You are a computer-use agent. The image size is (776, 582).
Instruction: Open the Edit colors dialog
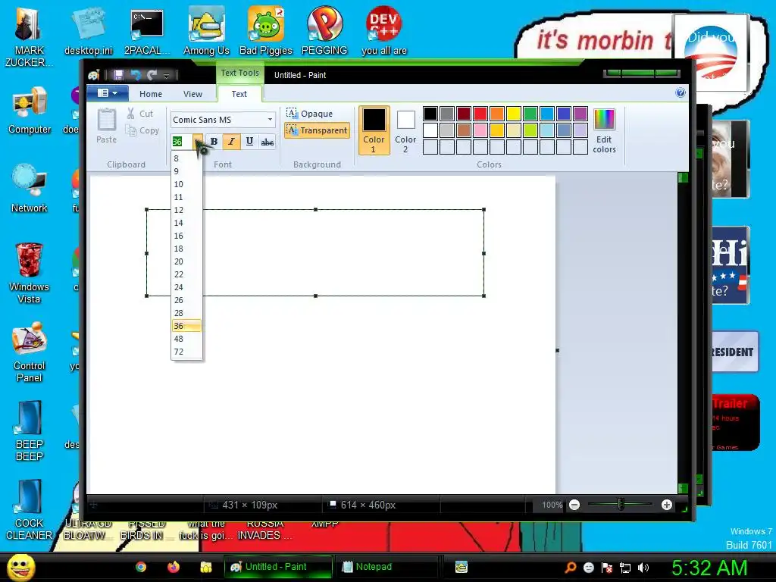[x=604, y=131]
